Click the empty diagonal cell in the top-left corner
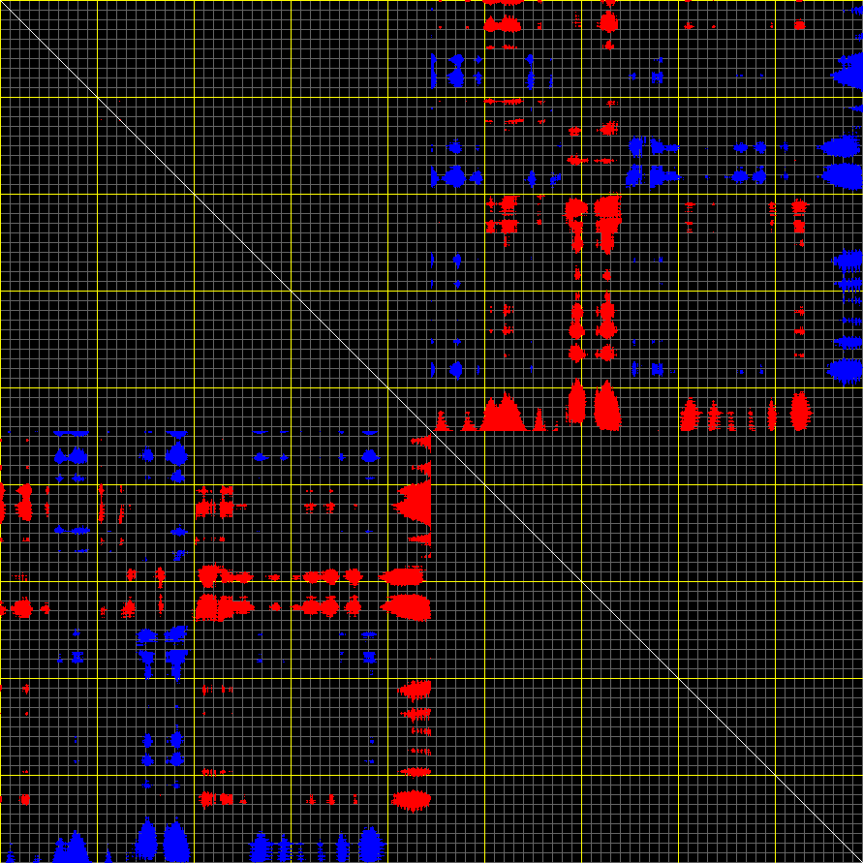Viewport: 863px width, 863px height. (48, 48)
